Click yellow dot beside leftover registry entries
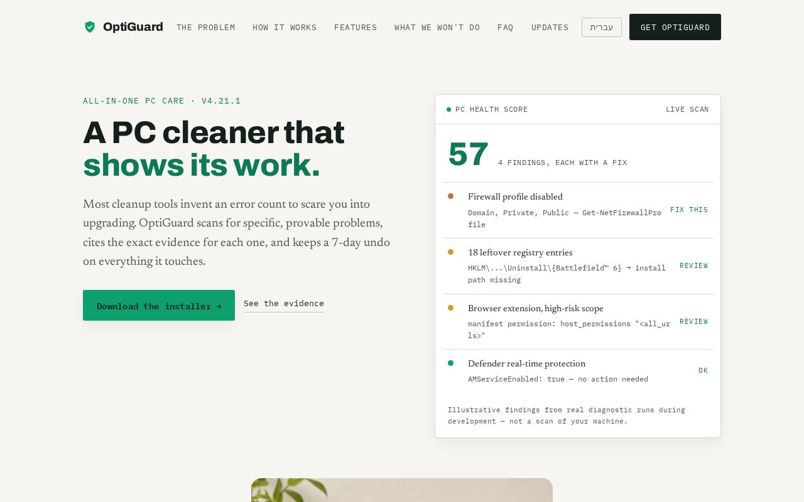 point(450,252)
